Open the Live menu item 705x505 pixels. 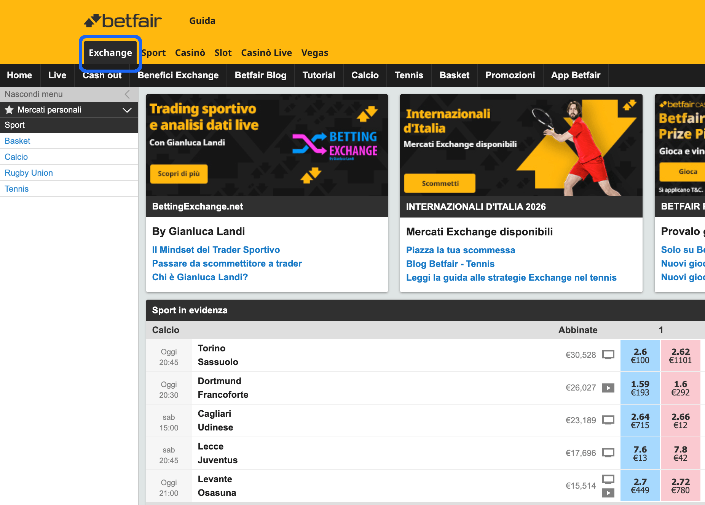(57, 75)
